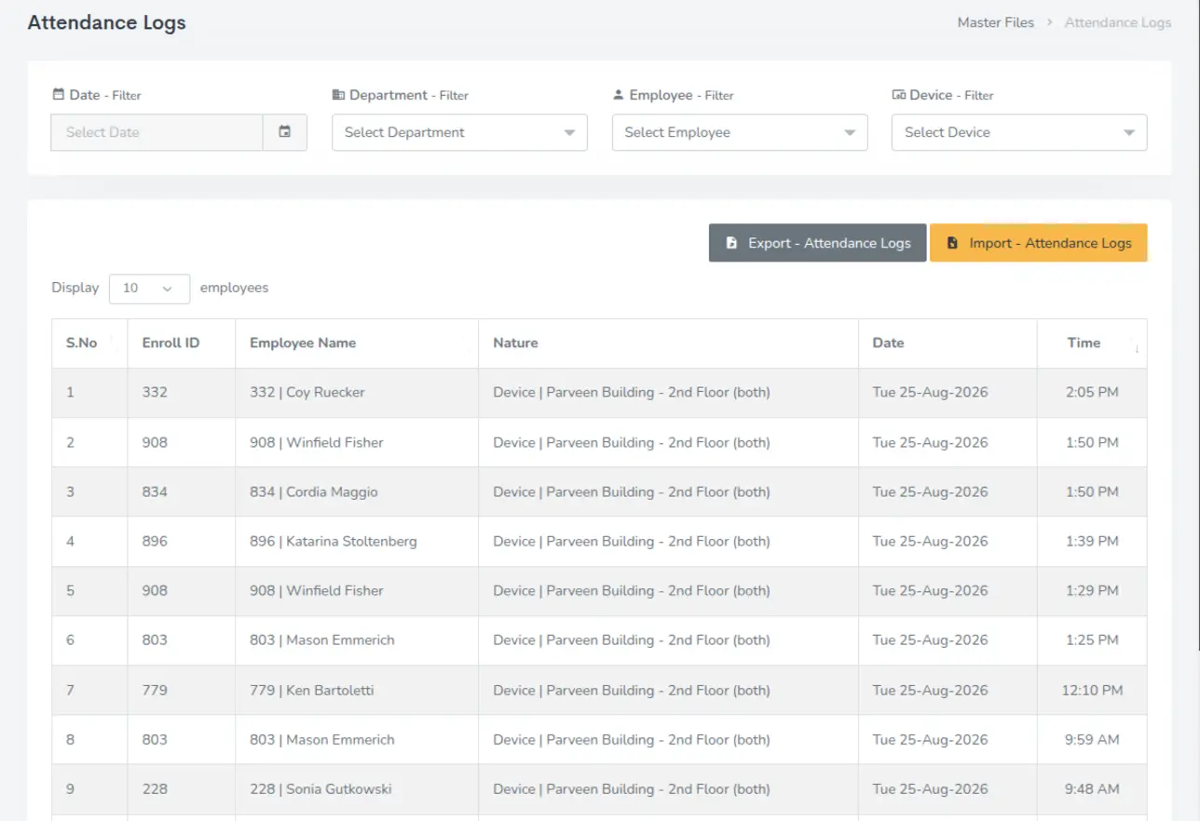Click the Employee - Filter label
The height and width of the screenshot is (821, 1200).
coord(674,95)
